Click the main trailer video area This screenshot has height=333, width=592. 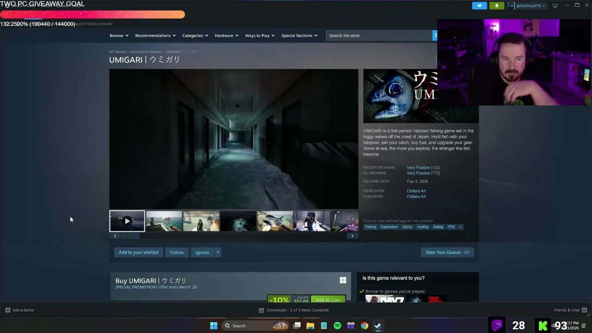tap(234, 139)
